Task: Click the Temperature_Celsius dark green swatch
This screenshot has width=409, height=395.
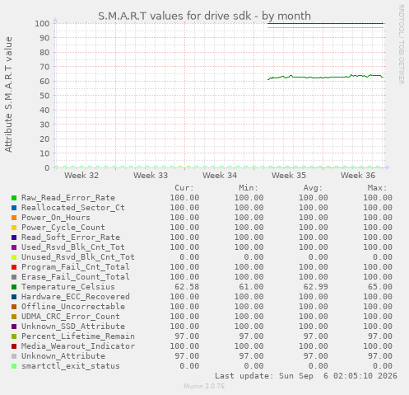Action: point(14,287)
